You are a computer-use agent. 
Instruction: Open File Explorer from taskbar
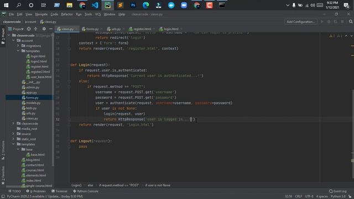69,5
